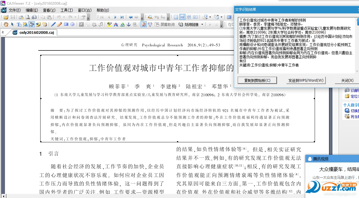Image resolution: width=359 pixels, height=198 pixels.
Task: Add an annotation note to the document
Action: 38,24
